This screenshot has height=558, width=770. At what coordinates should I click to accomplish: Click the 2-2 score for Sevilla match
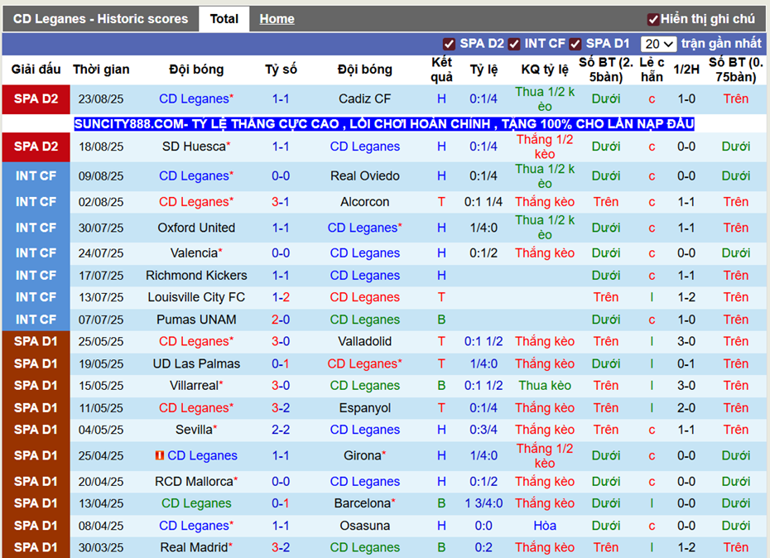pos(281,430)
